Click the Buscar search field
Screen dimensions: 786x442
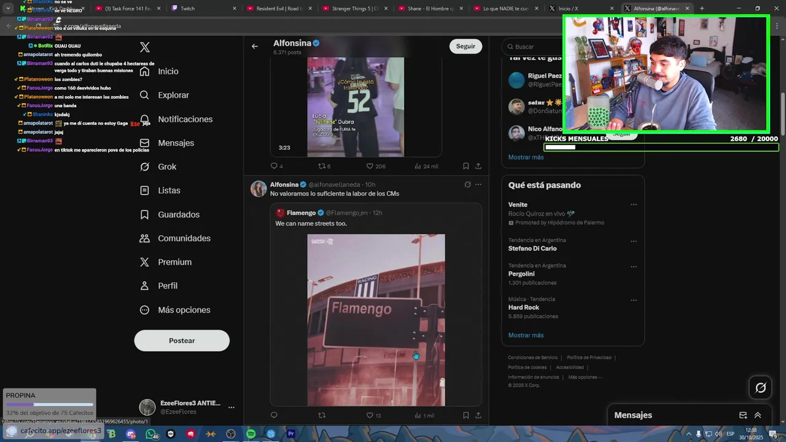coord(532,47)
